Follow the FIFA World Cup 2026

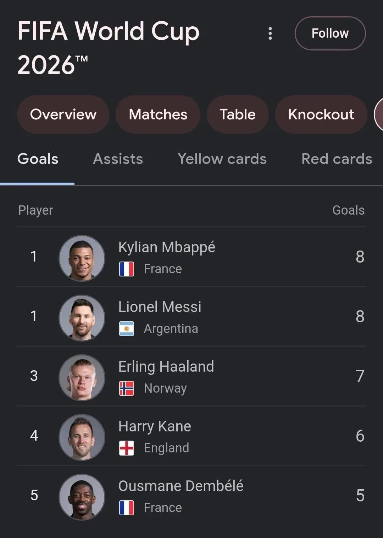(x=330, y=33)
